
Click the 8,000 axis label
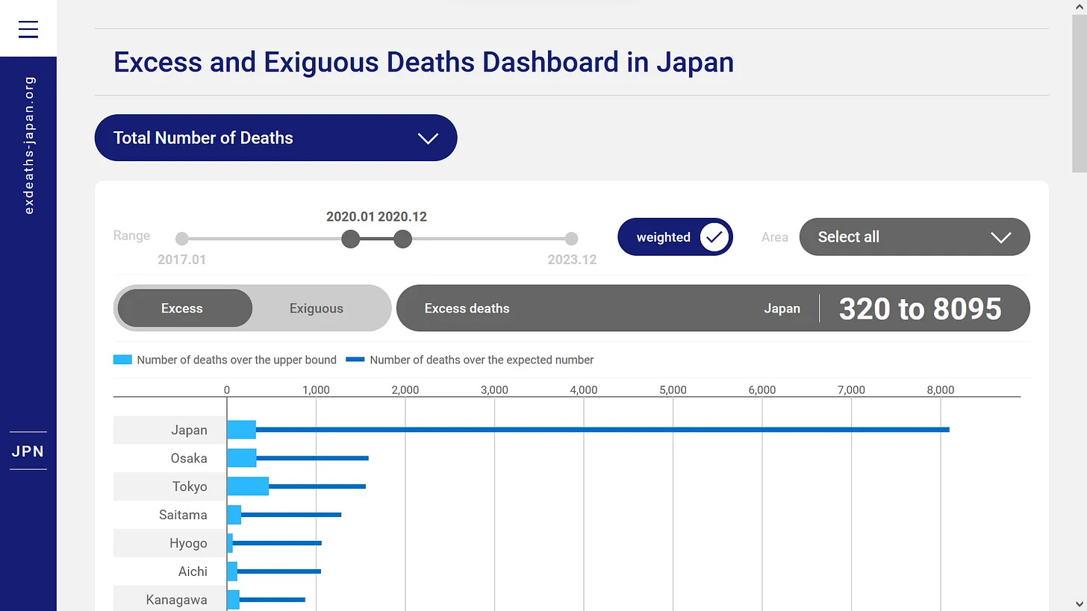tap(941, 389)
